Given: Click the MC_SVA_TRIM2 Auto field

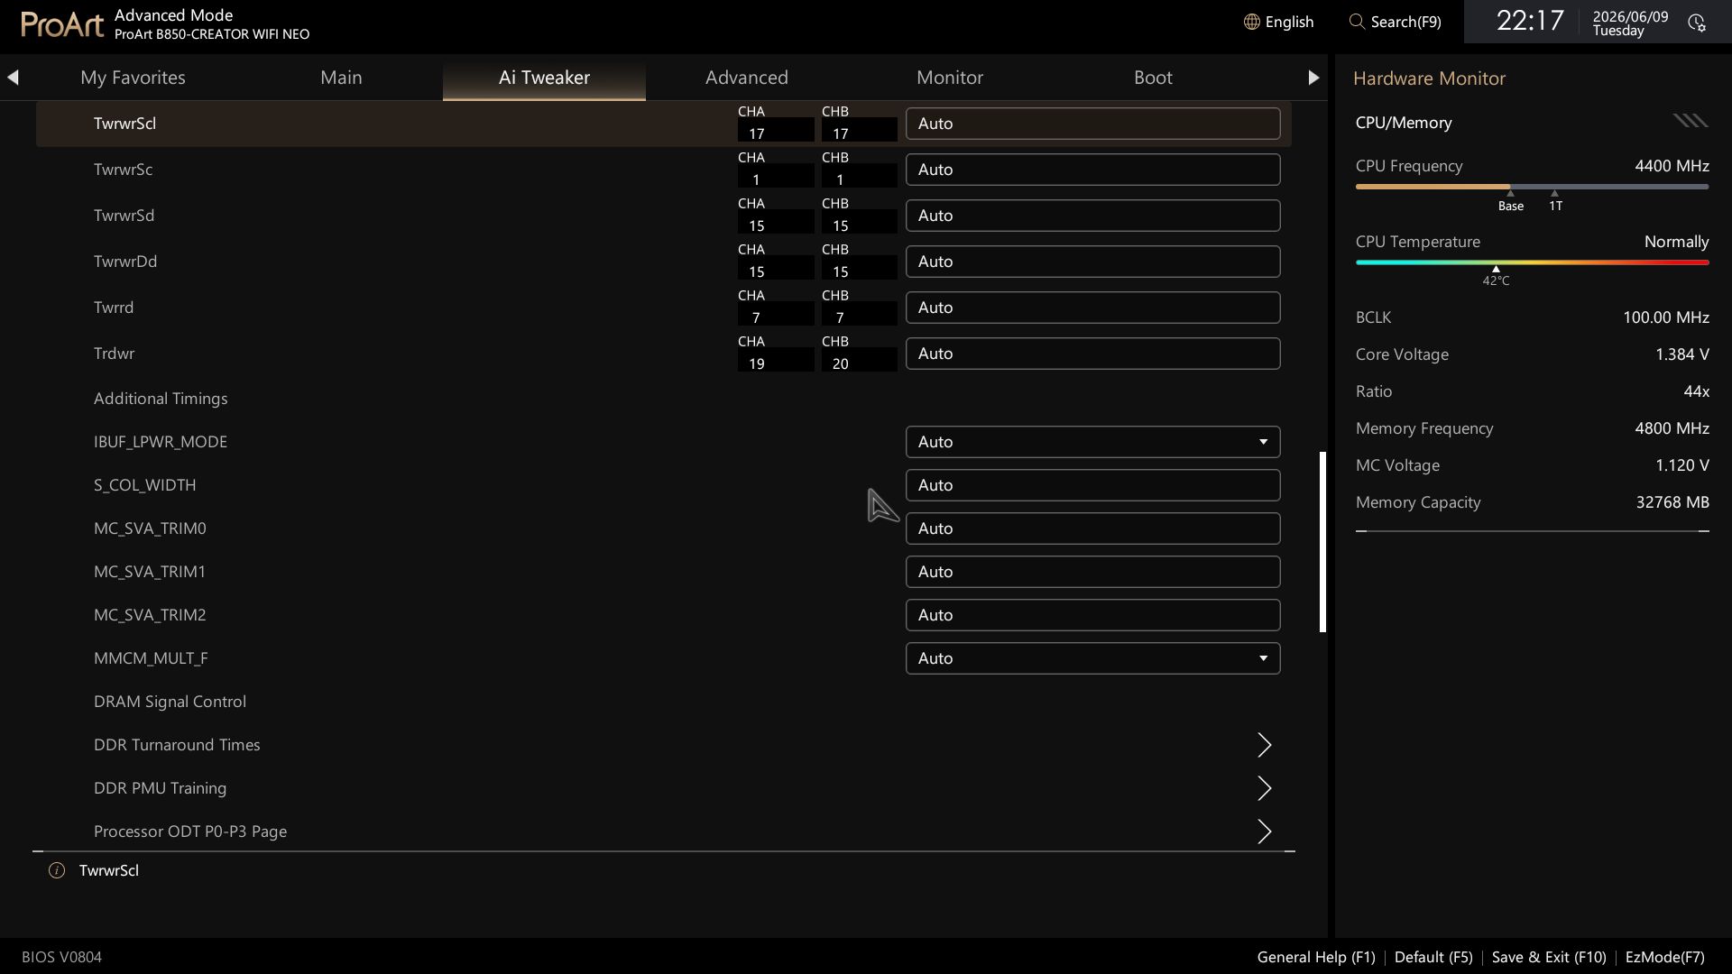Looking at the screenshot, I should click(1092, 615).
